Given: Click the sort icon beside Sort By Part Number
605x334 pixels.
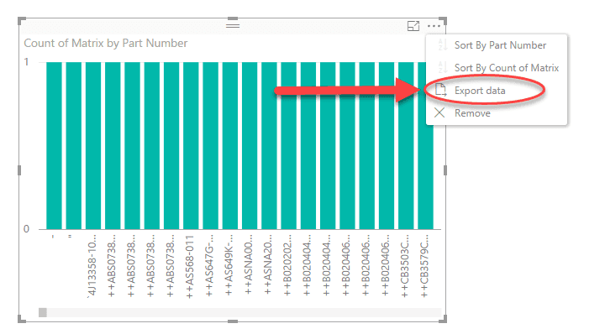Looking at the screenshot, I should [x=443, y=44].
